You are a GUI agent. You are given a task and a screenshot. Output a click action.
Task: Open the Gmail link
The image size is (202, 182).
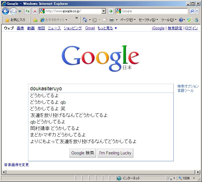click(x=90, y=28)
